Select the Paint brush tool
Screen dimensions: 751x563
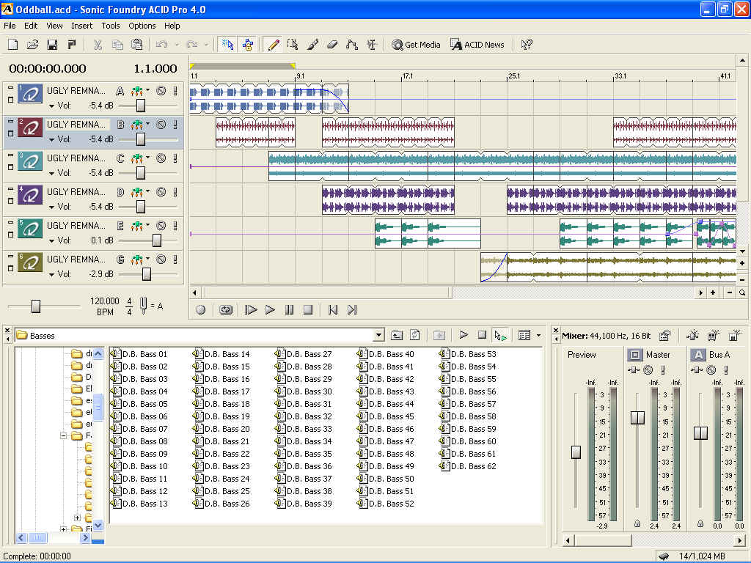(312, 45)
